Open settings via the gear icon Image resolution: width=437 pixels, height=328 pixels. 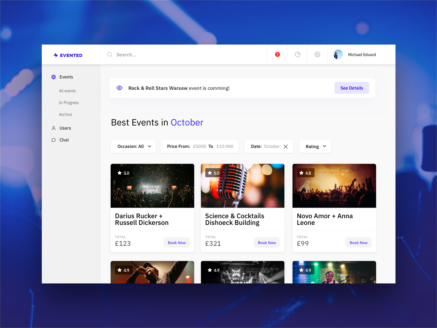coord(317,54)
